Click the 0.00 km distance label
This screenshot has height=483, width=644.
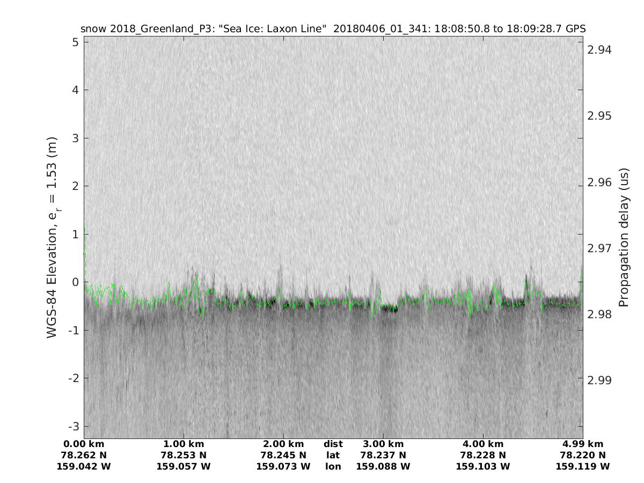(84, 444)
